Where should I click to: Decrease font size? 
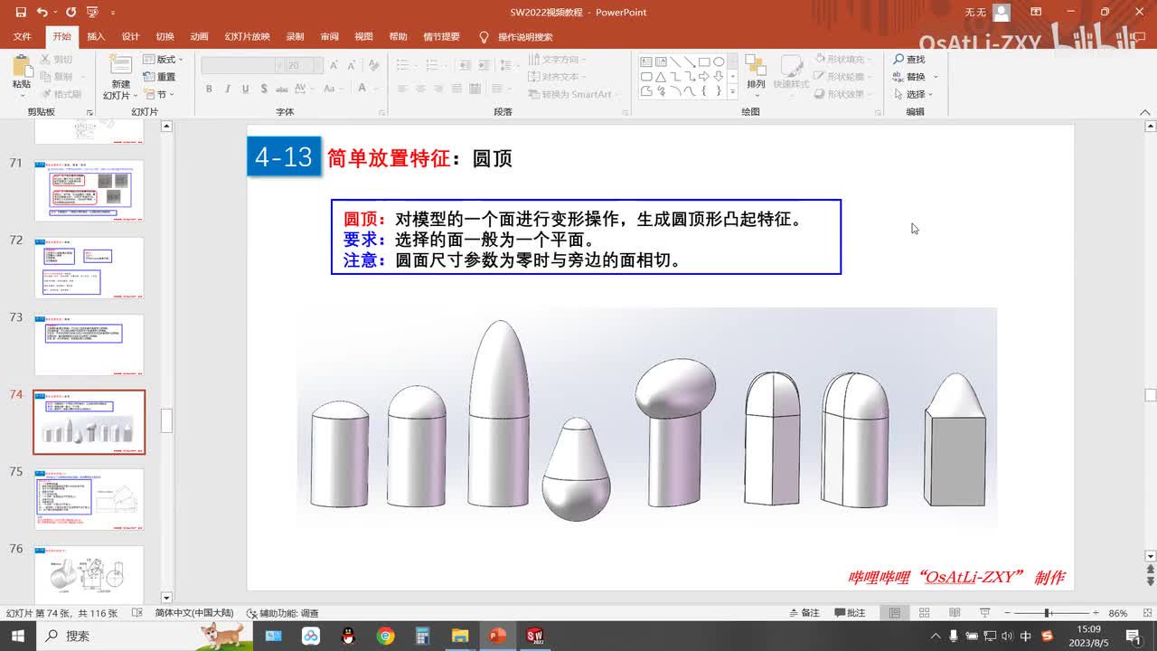coord(350,65)
